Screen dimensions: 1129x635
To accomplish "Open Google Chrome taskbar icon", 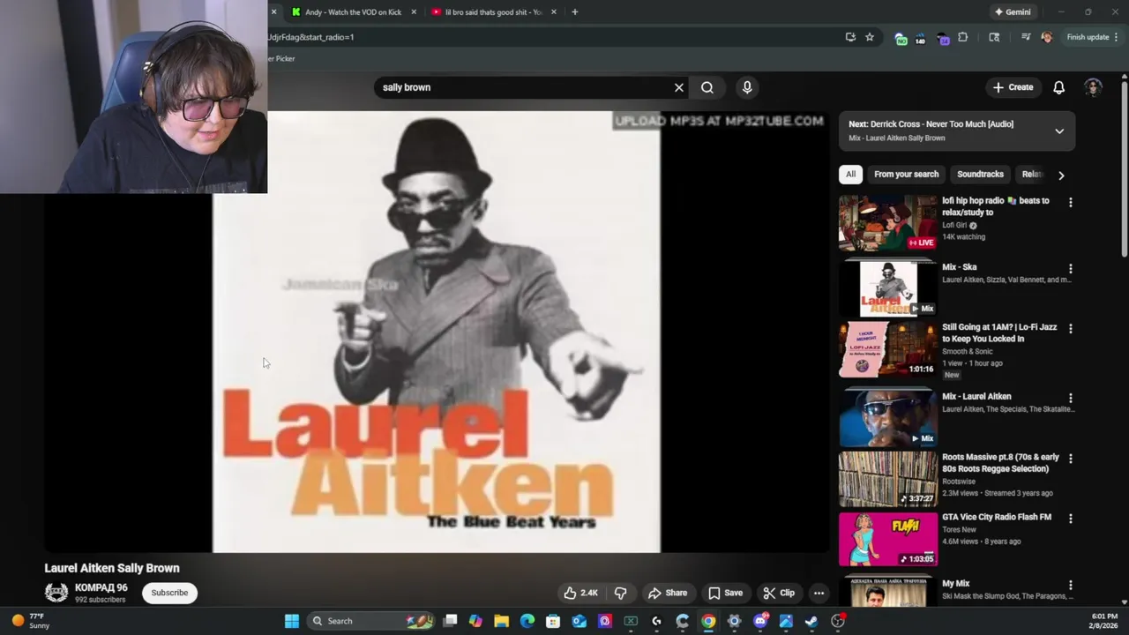I will tap(708, 621).
